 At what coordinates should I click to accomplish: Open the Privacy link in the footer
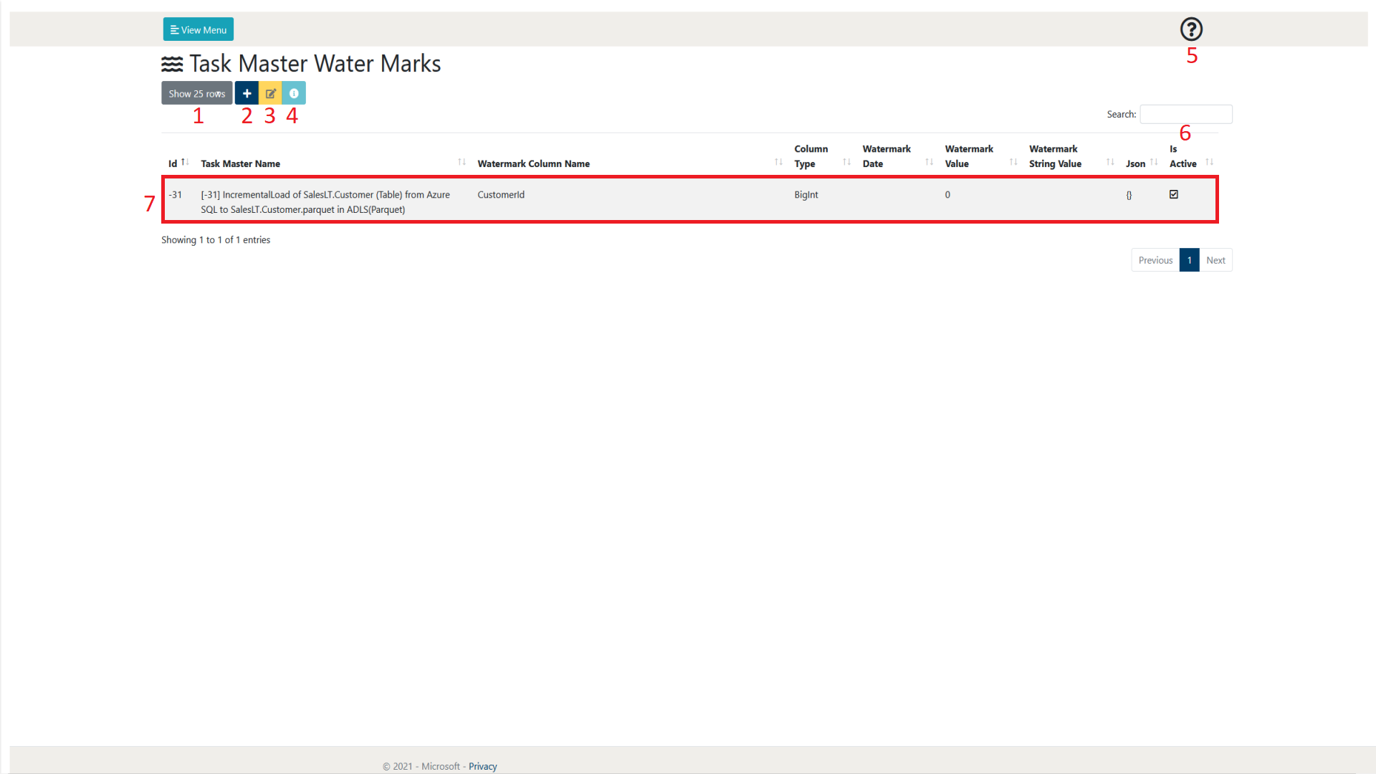[482, 766]
